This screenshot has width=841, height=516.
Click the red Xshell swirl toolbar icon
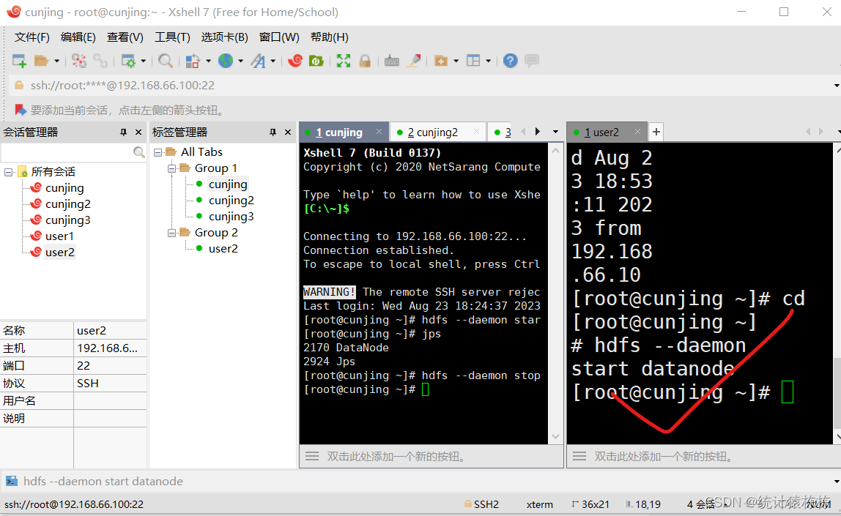(x=295, y=61)
